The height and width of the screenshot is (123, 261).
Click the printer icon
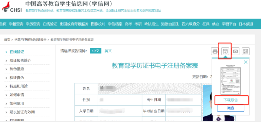point(215,51)
